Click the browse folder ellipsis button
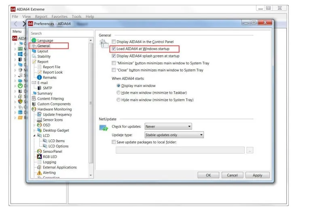 [x=250, y=150]
